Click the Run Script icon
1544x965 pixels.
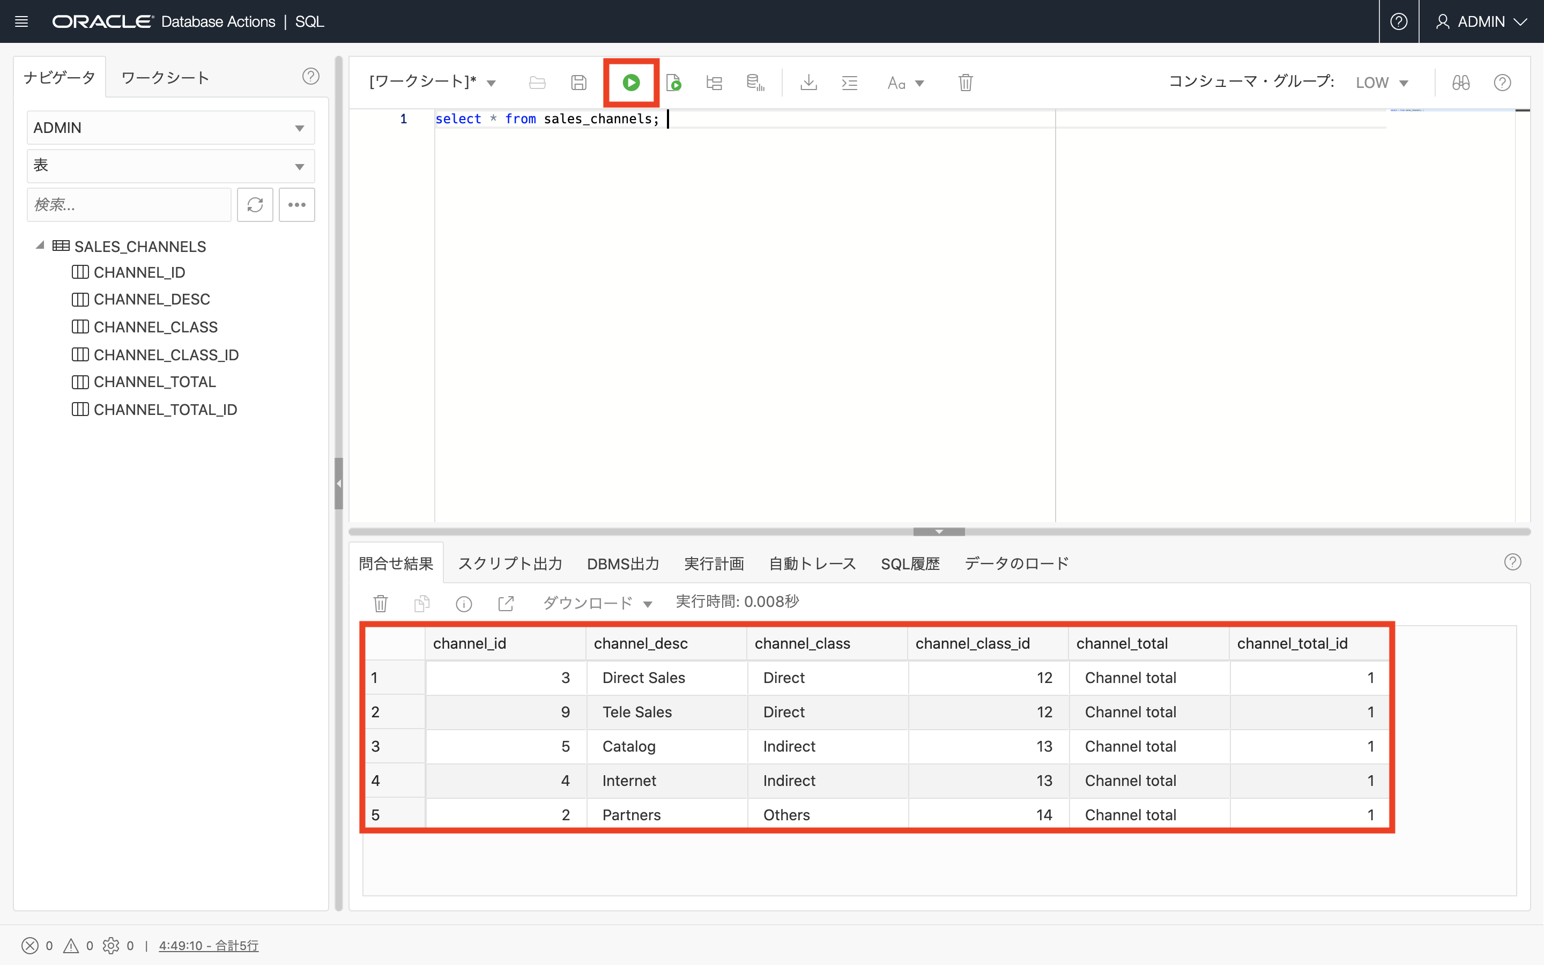[x=673, y=83]
